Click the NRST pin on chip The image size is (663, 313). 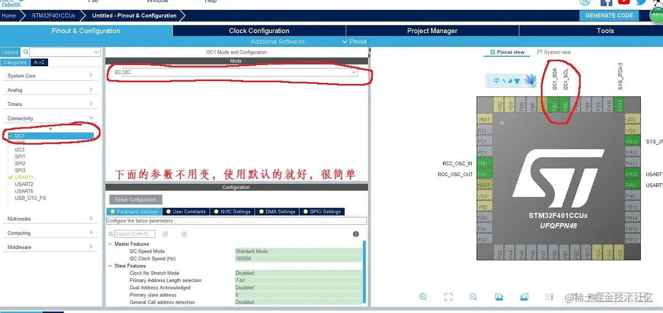tap(484, 185)
